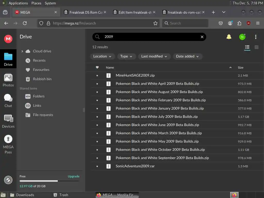
Task: Open Recents in Drive panel
Action: (39, 60)
